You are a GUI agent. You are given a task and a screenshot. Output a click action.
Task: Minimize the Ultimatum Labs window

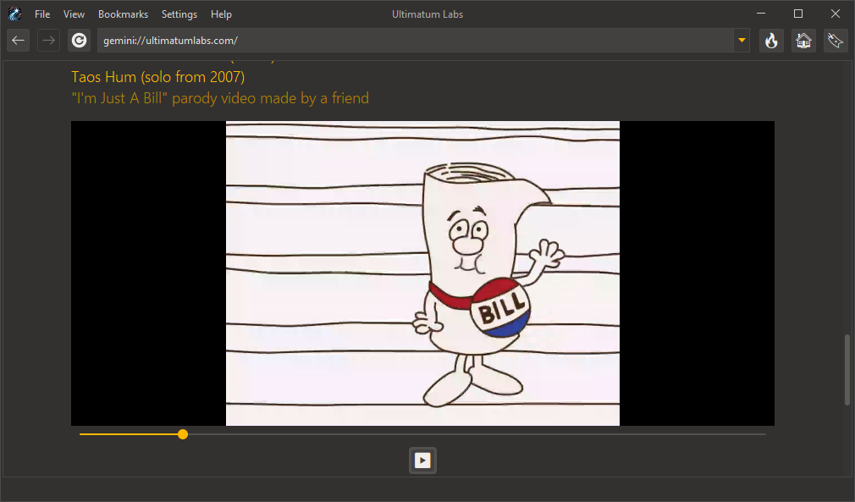[761, 14]
